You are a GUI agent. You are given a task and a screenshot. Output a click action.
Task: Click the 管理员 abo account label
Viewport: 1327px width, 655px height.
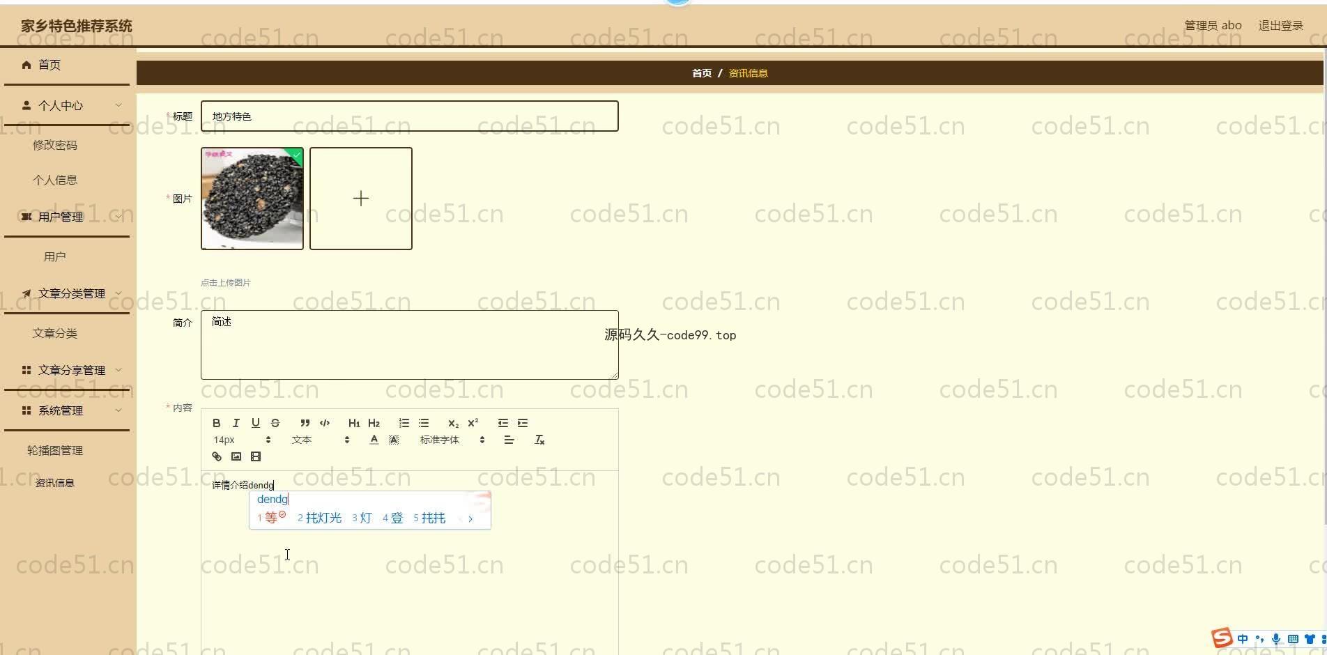[x=1213, y=26]
